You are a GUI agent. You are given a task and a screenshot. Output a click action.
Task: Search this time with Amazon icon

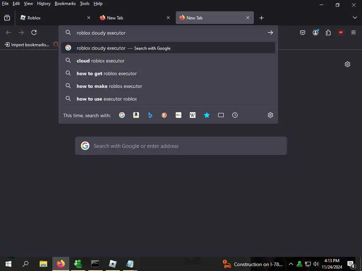[136, 115]
